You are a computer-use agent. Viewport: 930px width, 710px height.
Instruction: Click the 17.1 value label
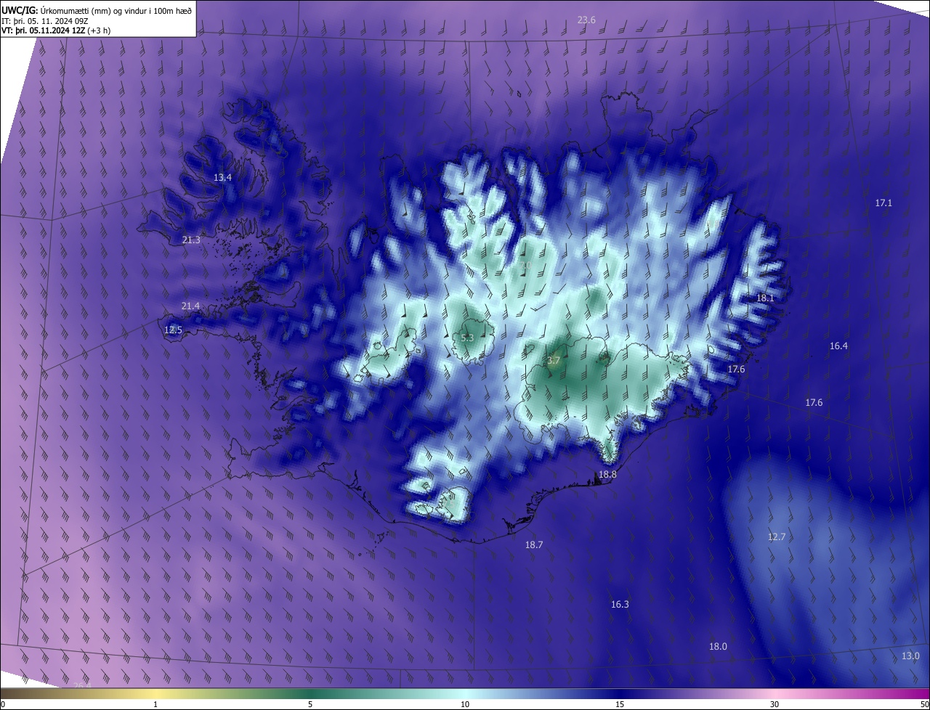883,203
